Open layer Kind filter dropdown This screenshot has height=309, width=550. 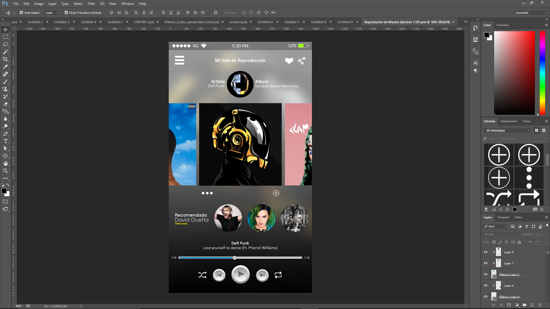pos(495,226)
